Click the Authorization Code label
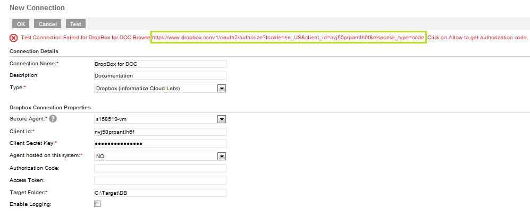 tap(35, 168)
